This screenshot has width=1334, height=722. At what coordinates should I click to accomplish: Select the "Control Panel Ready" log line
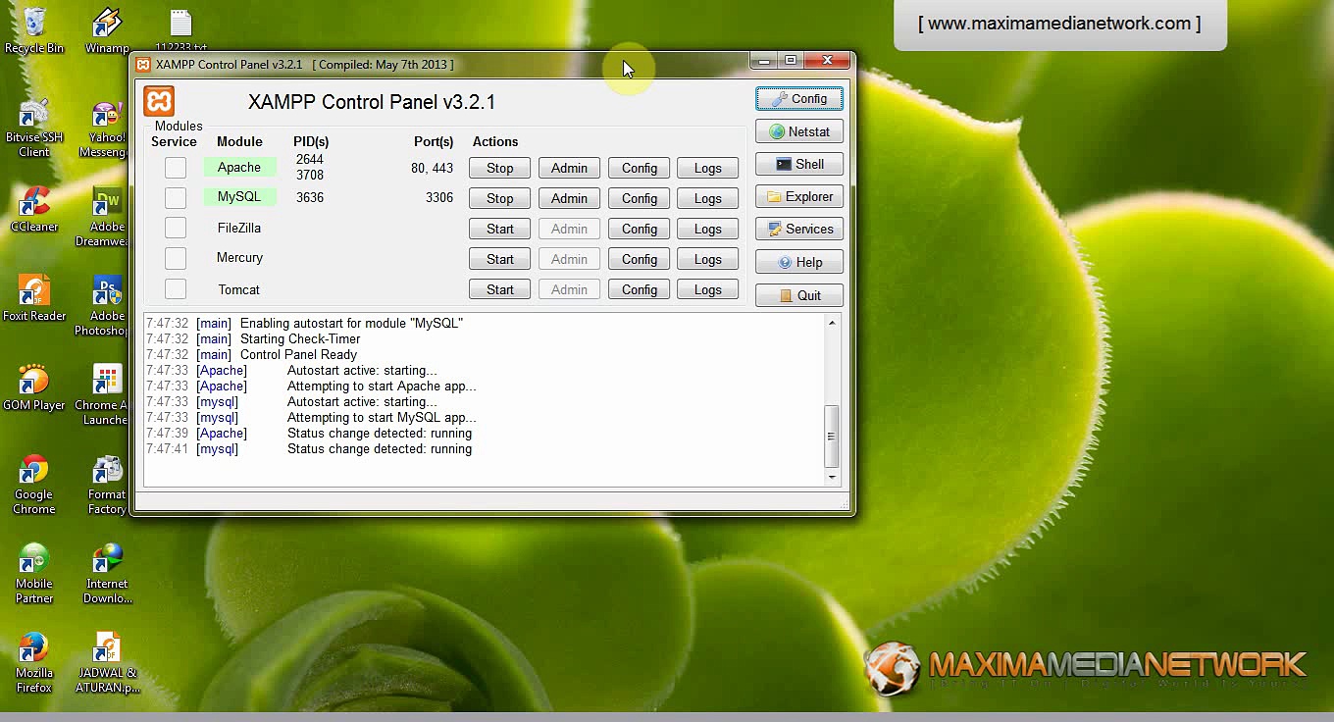tap(298, 354)
